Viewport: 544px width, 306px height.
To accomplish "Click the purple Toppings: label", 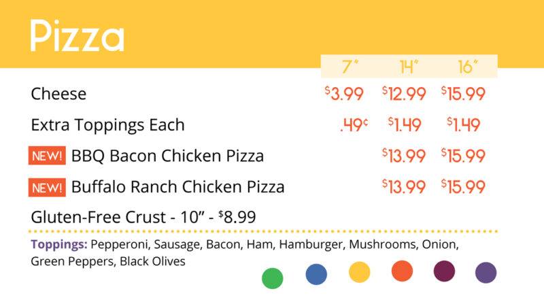I will click(58, 245).
